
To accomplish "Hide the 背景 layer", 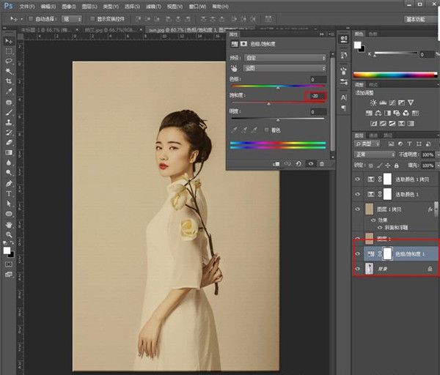I will pos(358,269).
